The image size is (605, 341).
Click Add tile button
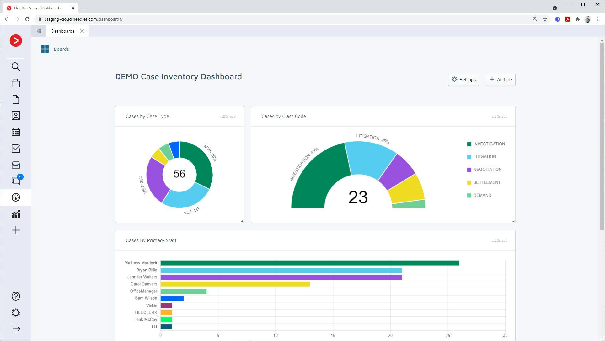(500, 80)
